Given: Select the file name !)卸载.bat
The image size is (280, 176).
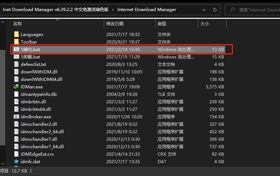Looking at the screenshot, I should (x=30, y=57).
